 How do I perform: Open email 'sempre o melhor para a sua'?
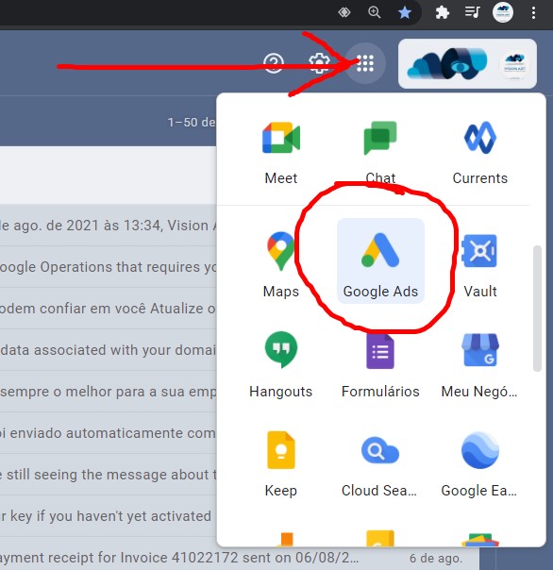point(109,391)
